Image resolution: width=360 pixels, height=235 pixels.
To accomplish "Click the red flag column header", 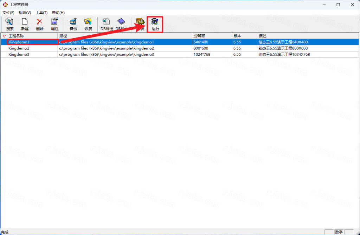I will [x=4, y=36].
